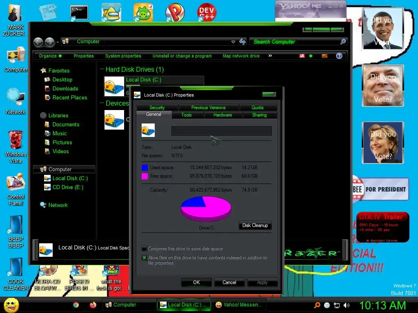Launch the red P ball shortcut
Screen dimensions: 418x313
click(x=175, y=12)
